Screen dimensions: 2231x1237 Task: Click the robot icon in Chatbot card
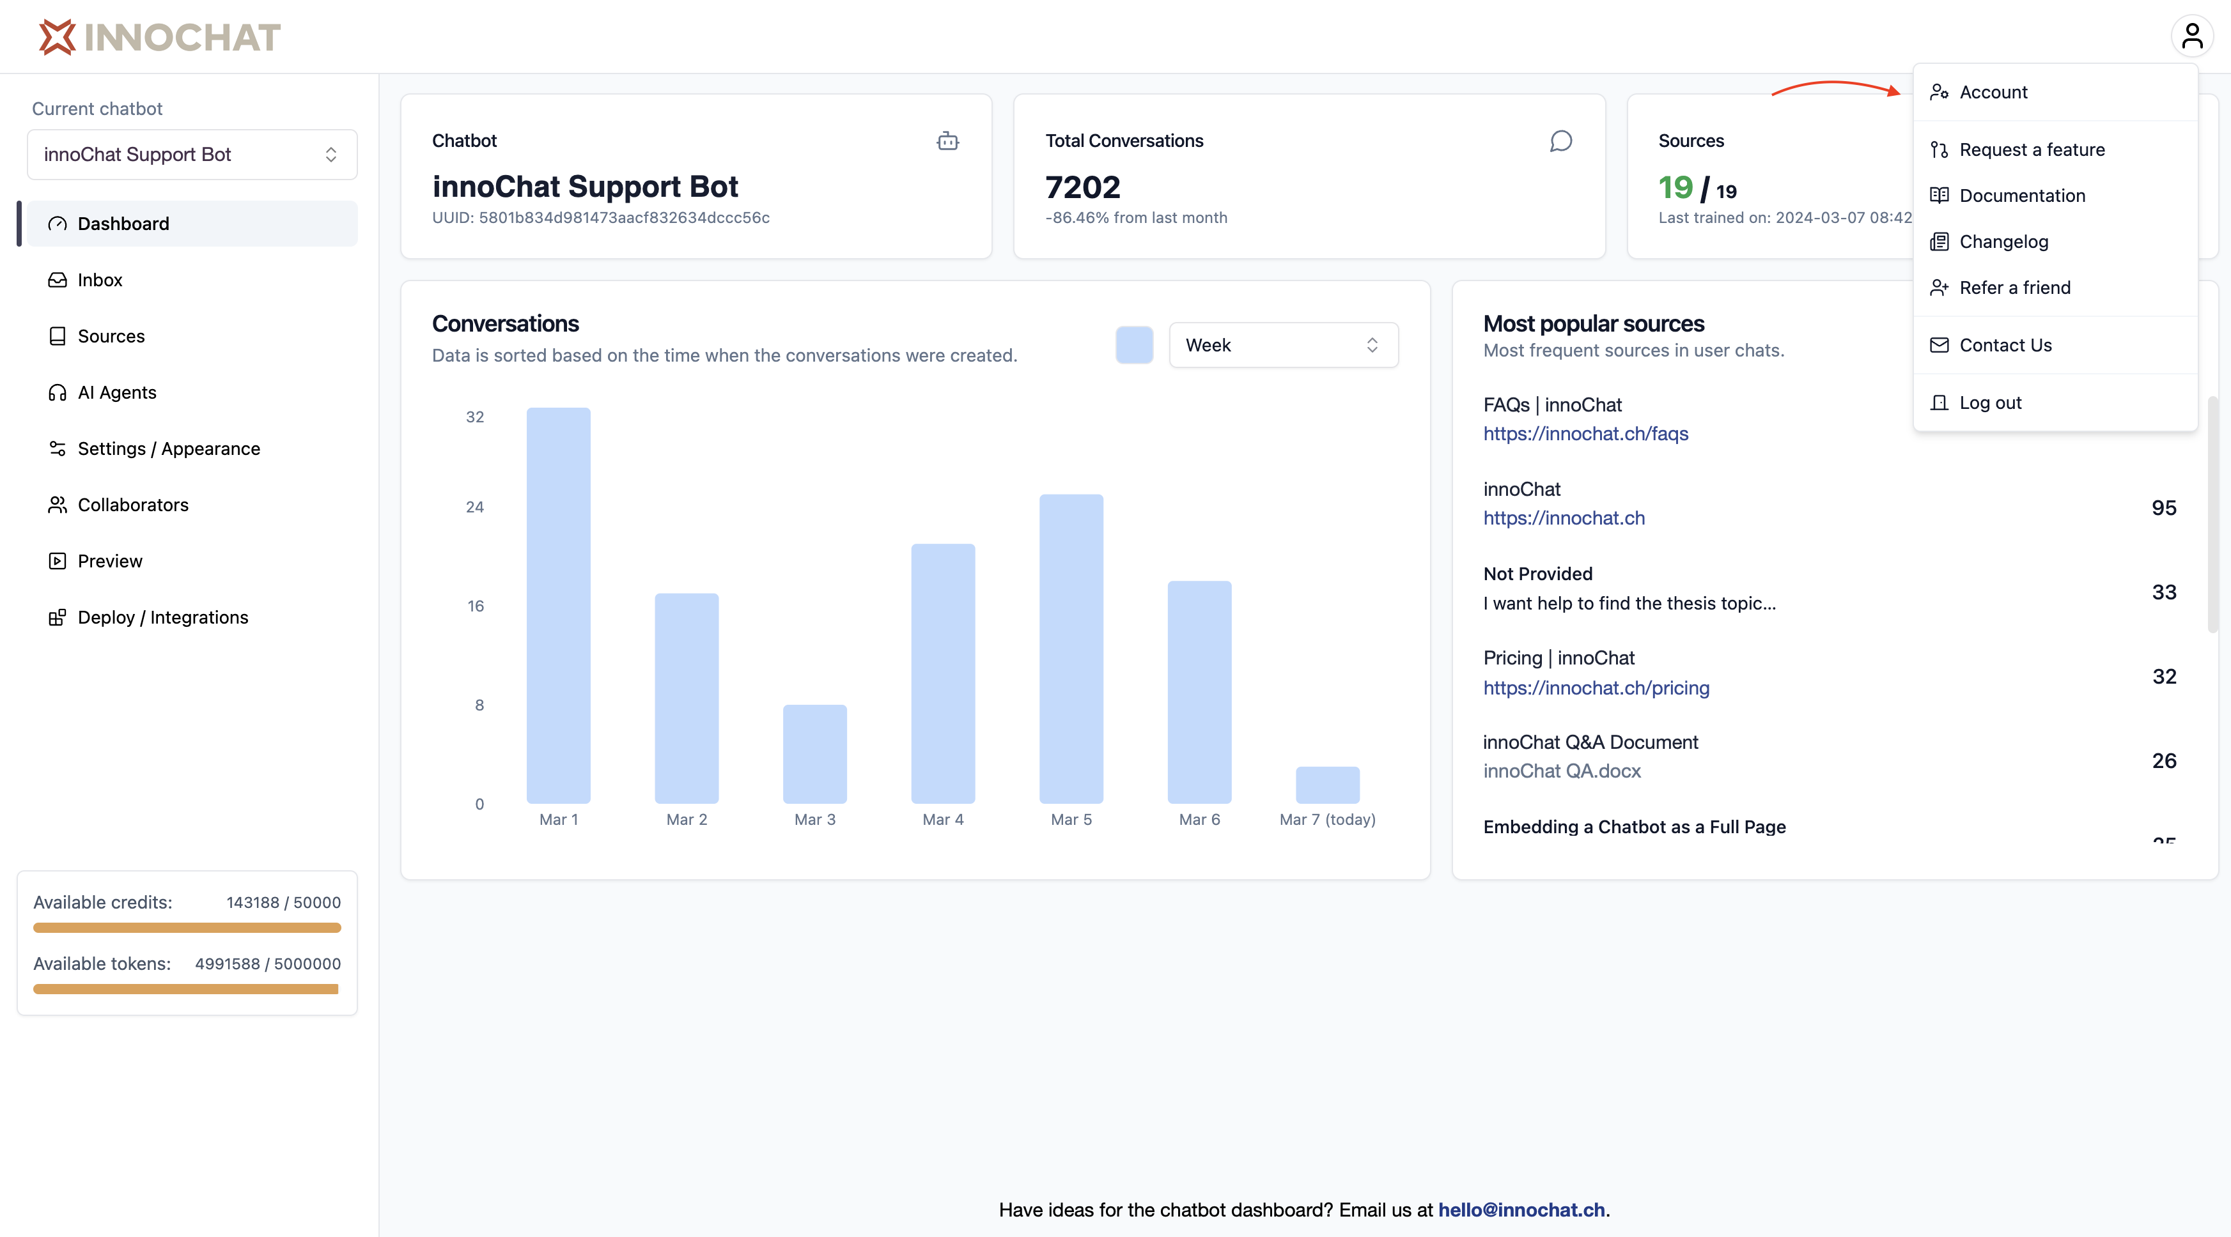[947, 141]
